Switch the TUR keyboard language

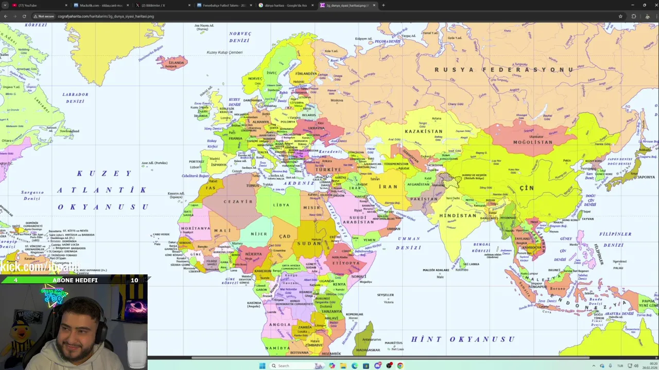[620, 366]
